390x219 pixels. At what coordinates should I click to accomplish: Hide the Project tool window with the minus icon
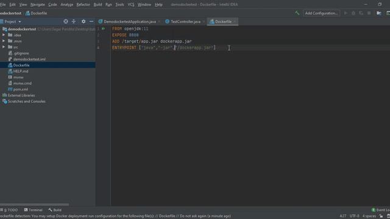tap(91, 22)
